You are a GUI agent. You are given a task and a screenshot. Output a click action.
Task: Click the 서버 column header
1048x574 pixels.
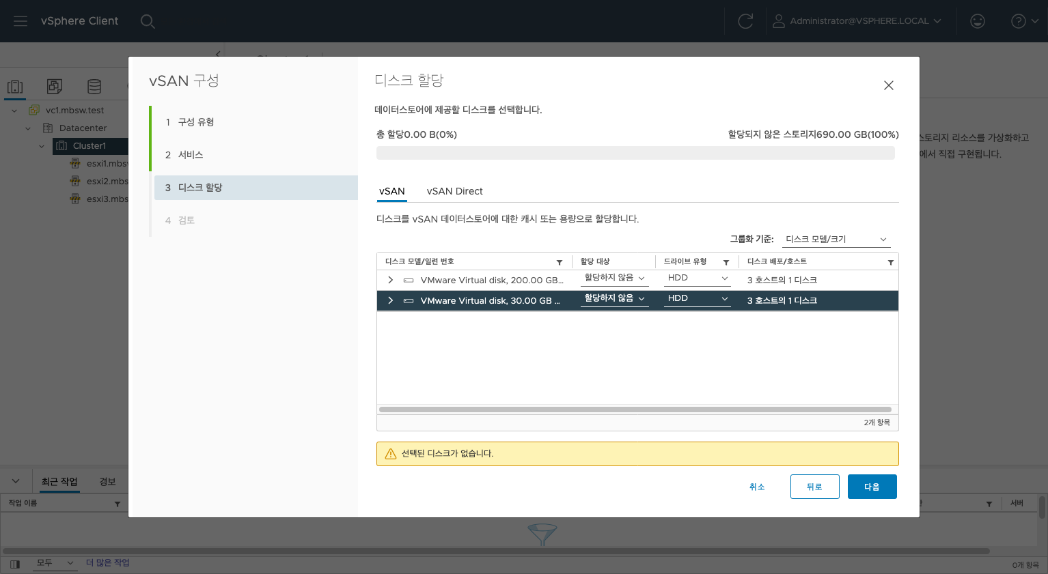pos(1017,503)
